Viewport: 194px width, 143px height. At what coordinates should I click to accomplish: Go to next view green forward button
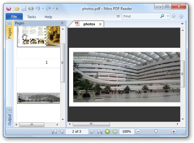tap(115, 131)
